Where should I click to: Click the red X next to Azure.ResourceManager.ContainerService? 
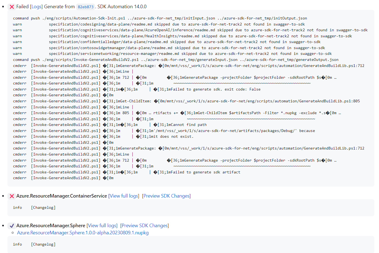(12, 196)
